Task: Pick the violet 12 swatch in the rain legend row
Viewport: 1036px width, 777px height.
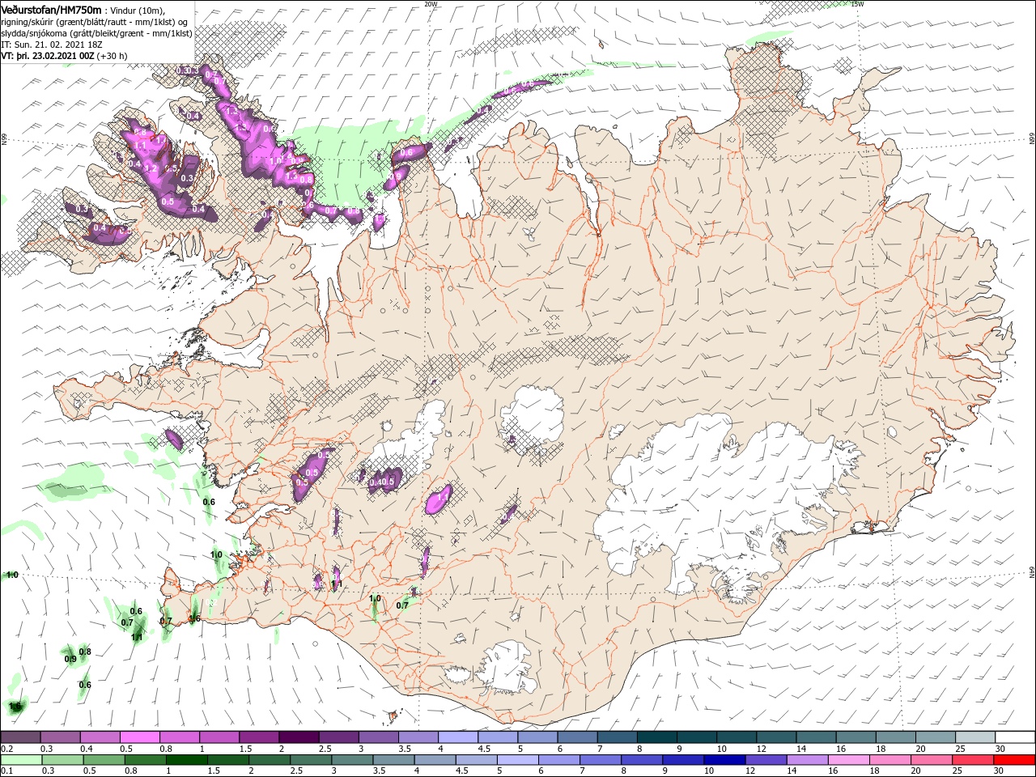Action: click(764, 760)
